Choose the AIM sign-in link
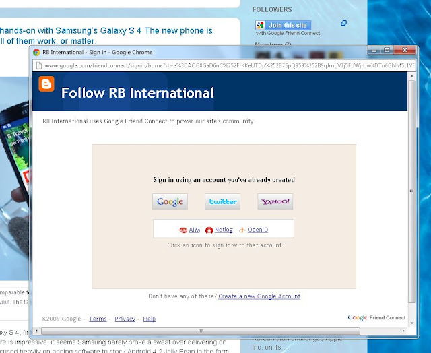Image resolution: width=431 pixels, height=353 pixels. coord(195,230)
